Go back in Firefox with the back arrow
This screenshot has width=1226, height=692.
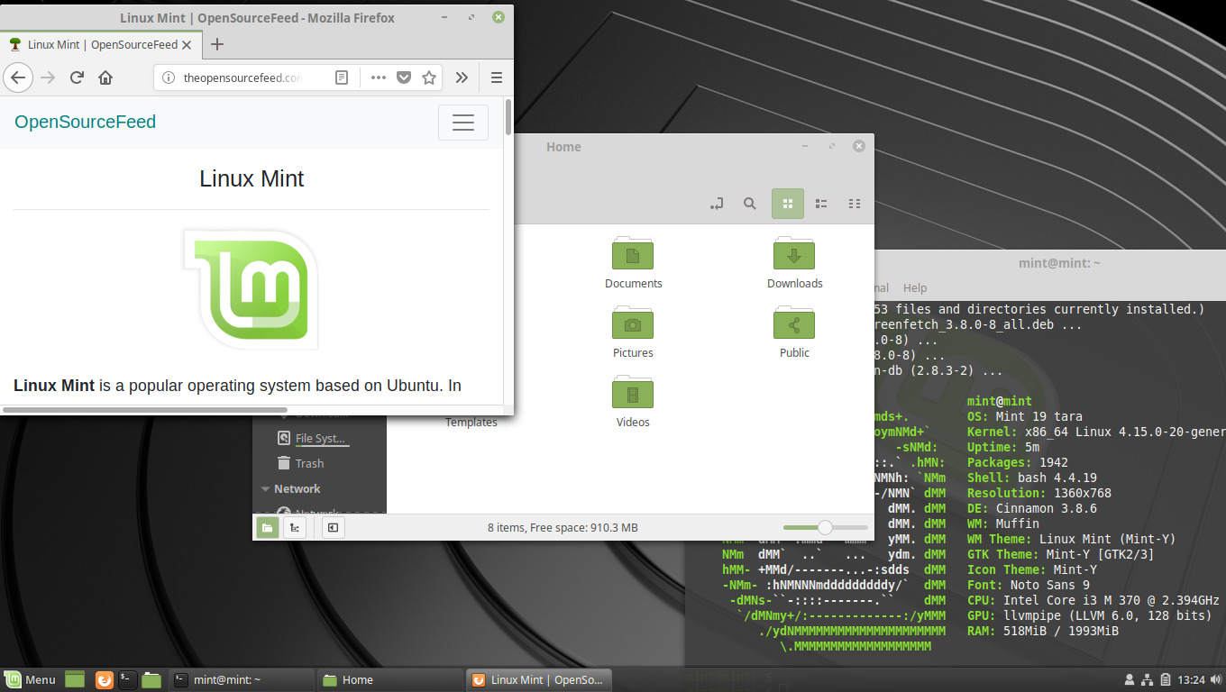[18, 77]
